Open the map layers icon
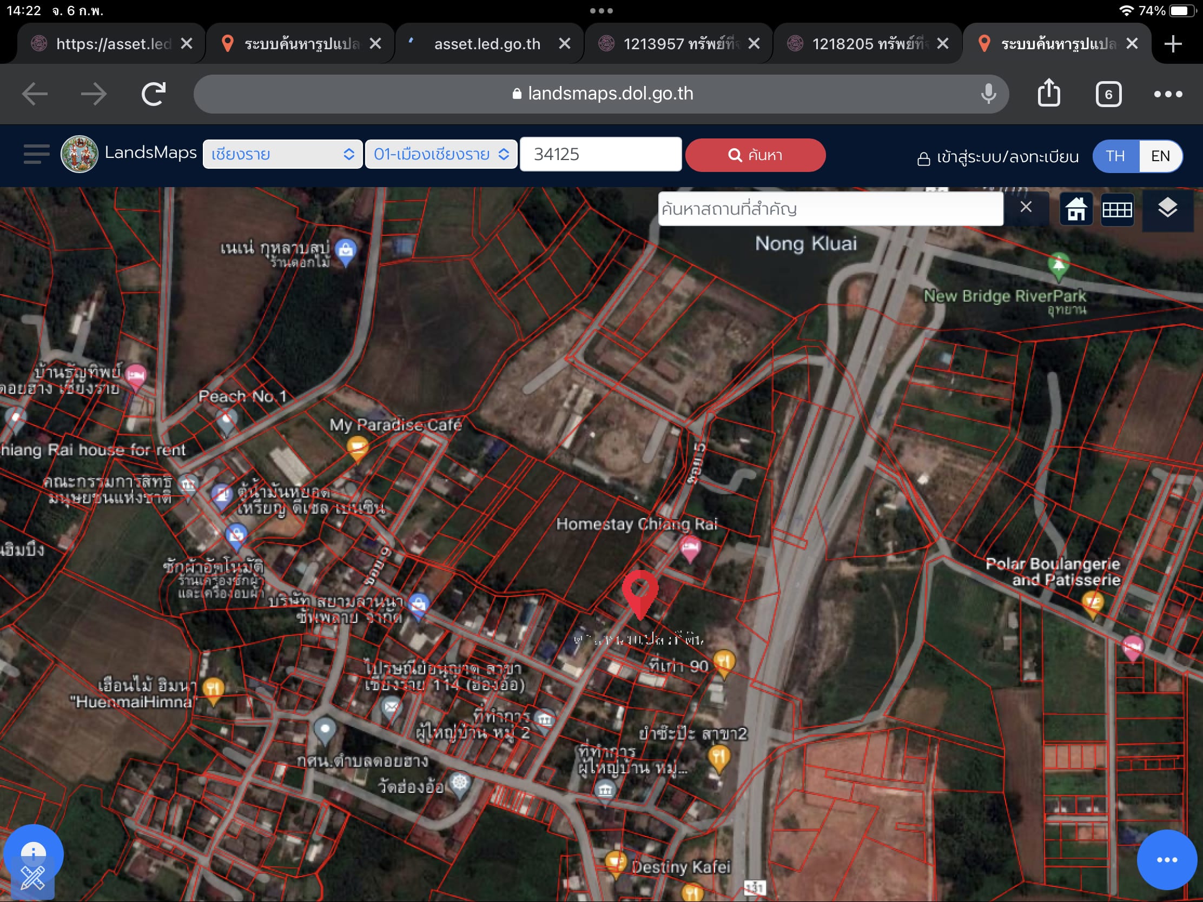The width and height of the screenshot is (1203, 902). 1167,209
